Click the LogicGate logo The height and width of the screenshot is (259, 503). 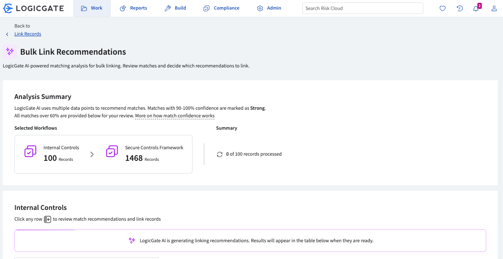(x=34, y=8)
